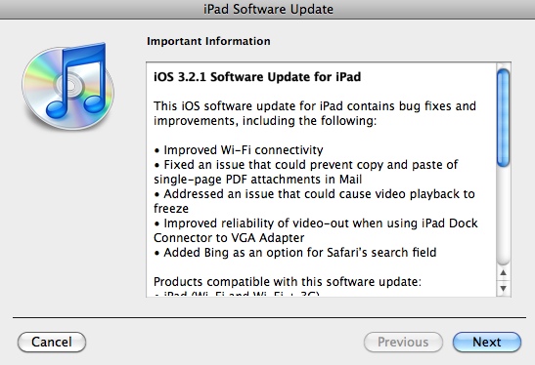Viewport: 535px width, 365px height.
Task: Click the iTunes music note icon
Action: [x=75, y=80]
